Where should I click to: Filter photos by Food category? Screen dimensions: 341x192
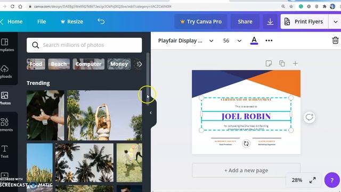[36, 64]
